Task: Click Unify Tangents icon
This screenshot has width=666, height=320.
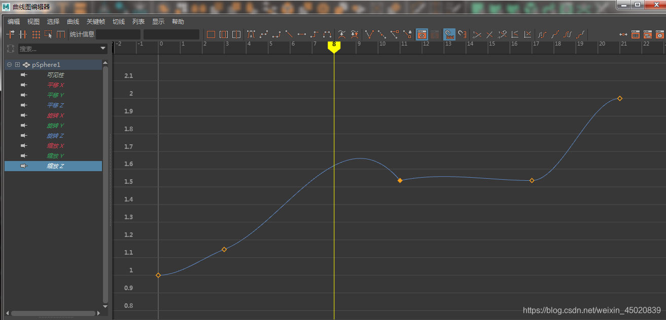Action: [x=382, y=34]
